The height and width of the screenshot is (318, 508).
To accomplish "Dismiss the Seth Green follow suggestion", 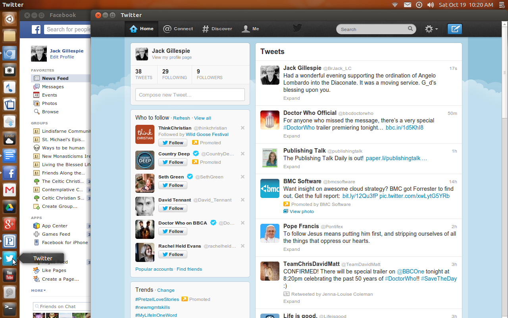I will 242,177.
